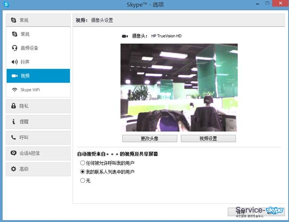Viewport: 289px width, 222px height.
Task: Click the Skype logo icon in title bar
Action: pos(6,4)
